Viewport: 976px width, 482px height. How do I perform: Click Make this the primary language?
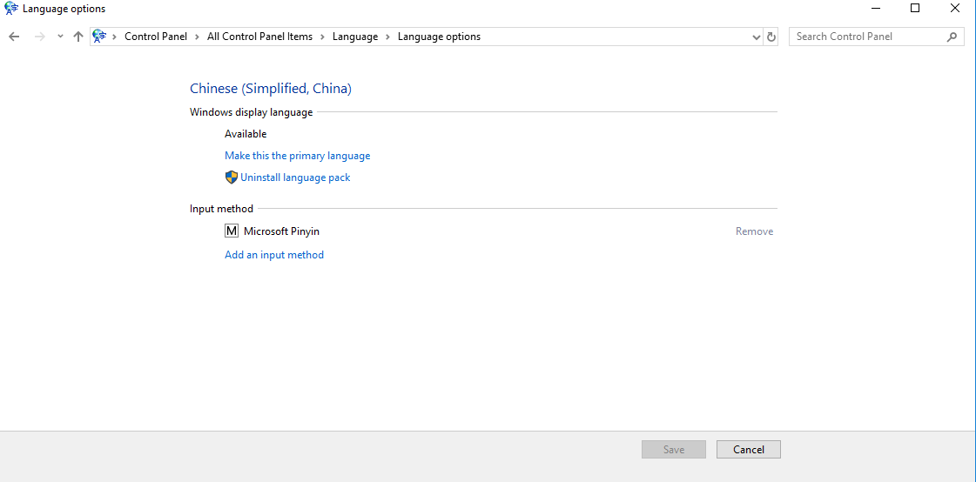tap(298, 156)
